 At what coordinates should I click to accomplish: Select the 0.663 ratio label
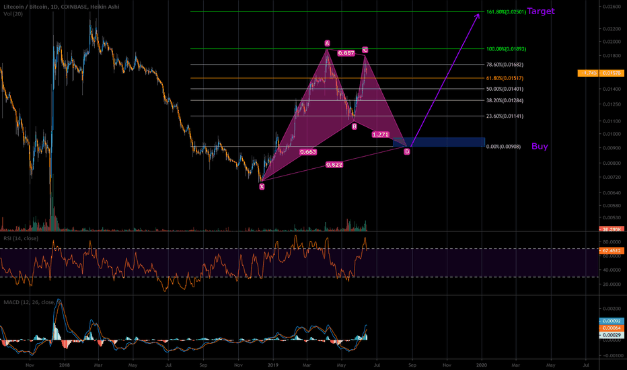point(308,152)
